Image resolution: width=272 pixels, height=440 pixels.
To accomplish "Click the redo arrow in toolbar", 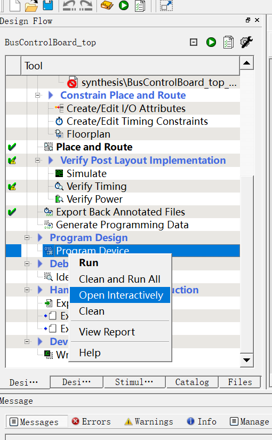I will (x=86, y=5).
